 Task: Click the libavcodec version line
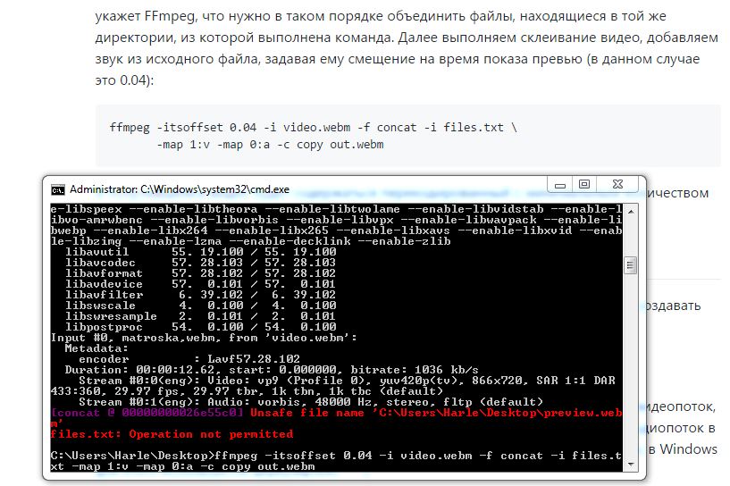pos(200,263)
